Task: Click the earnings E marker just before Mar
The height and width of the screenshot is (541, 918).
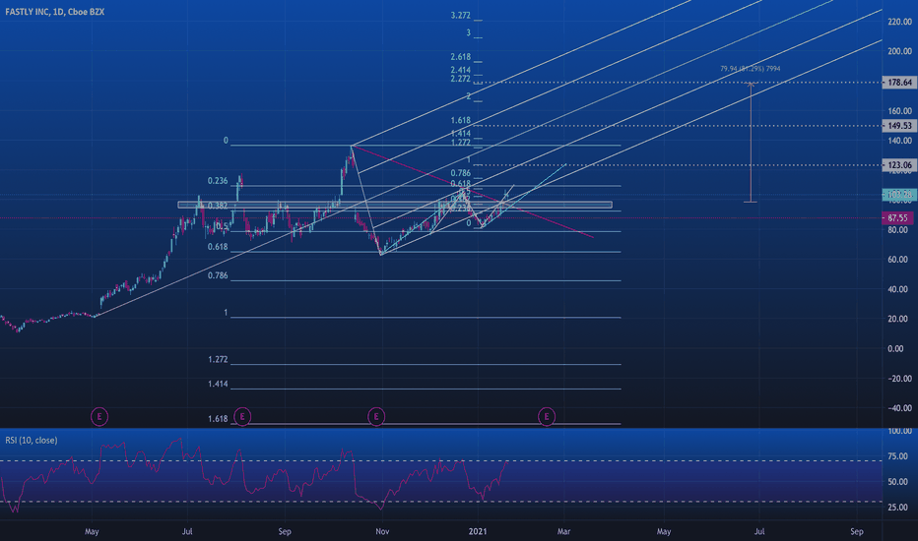Action: pos(547,417)
